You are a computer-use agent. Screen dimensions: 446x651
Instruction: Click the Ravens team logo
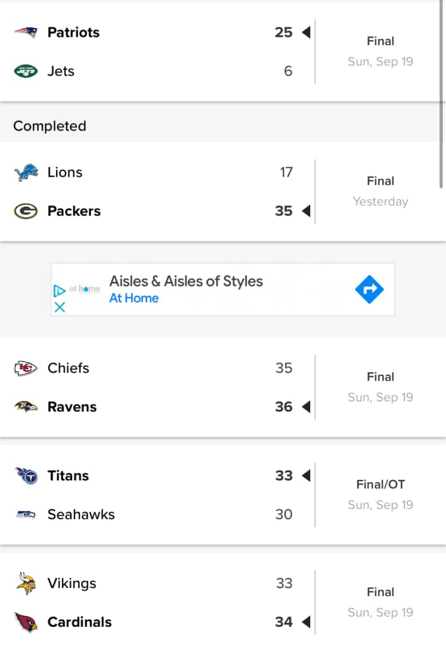coord(25,407)
